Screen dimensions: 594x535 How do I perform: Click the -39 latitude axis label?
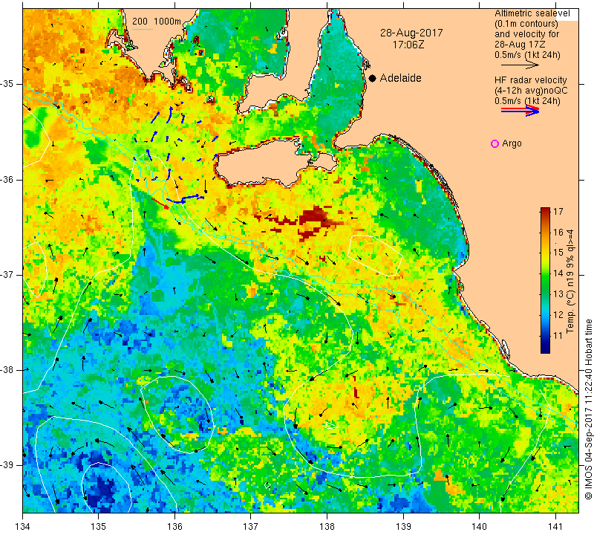(7, 464)
